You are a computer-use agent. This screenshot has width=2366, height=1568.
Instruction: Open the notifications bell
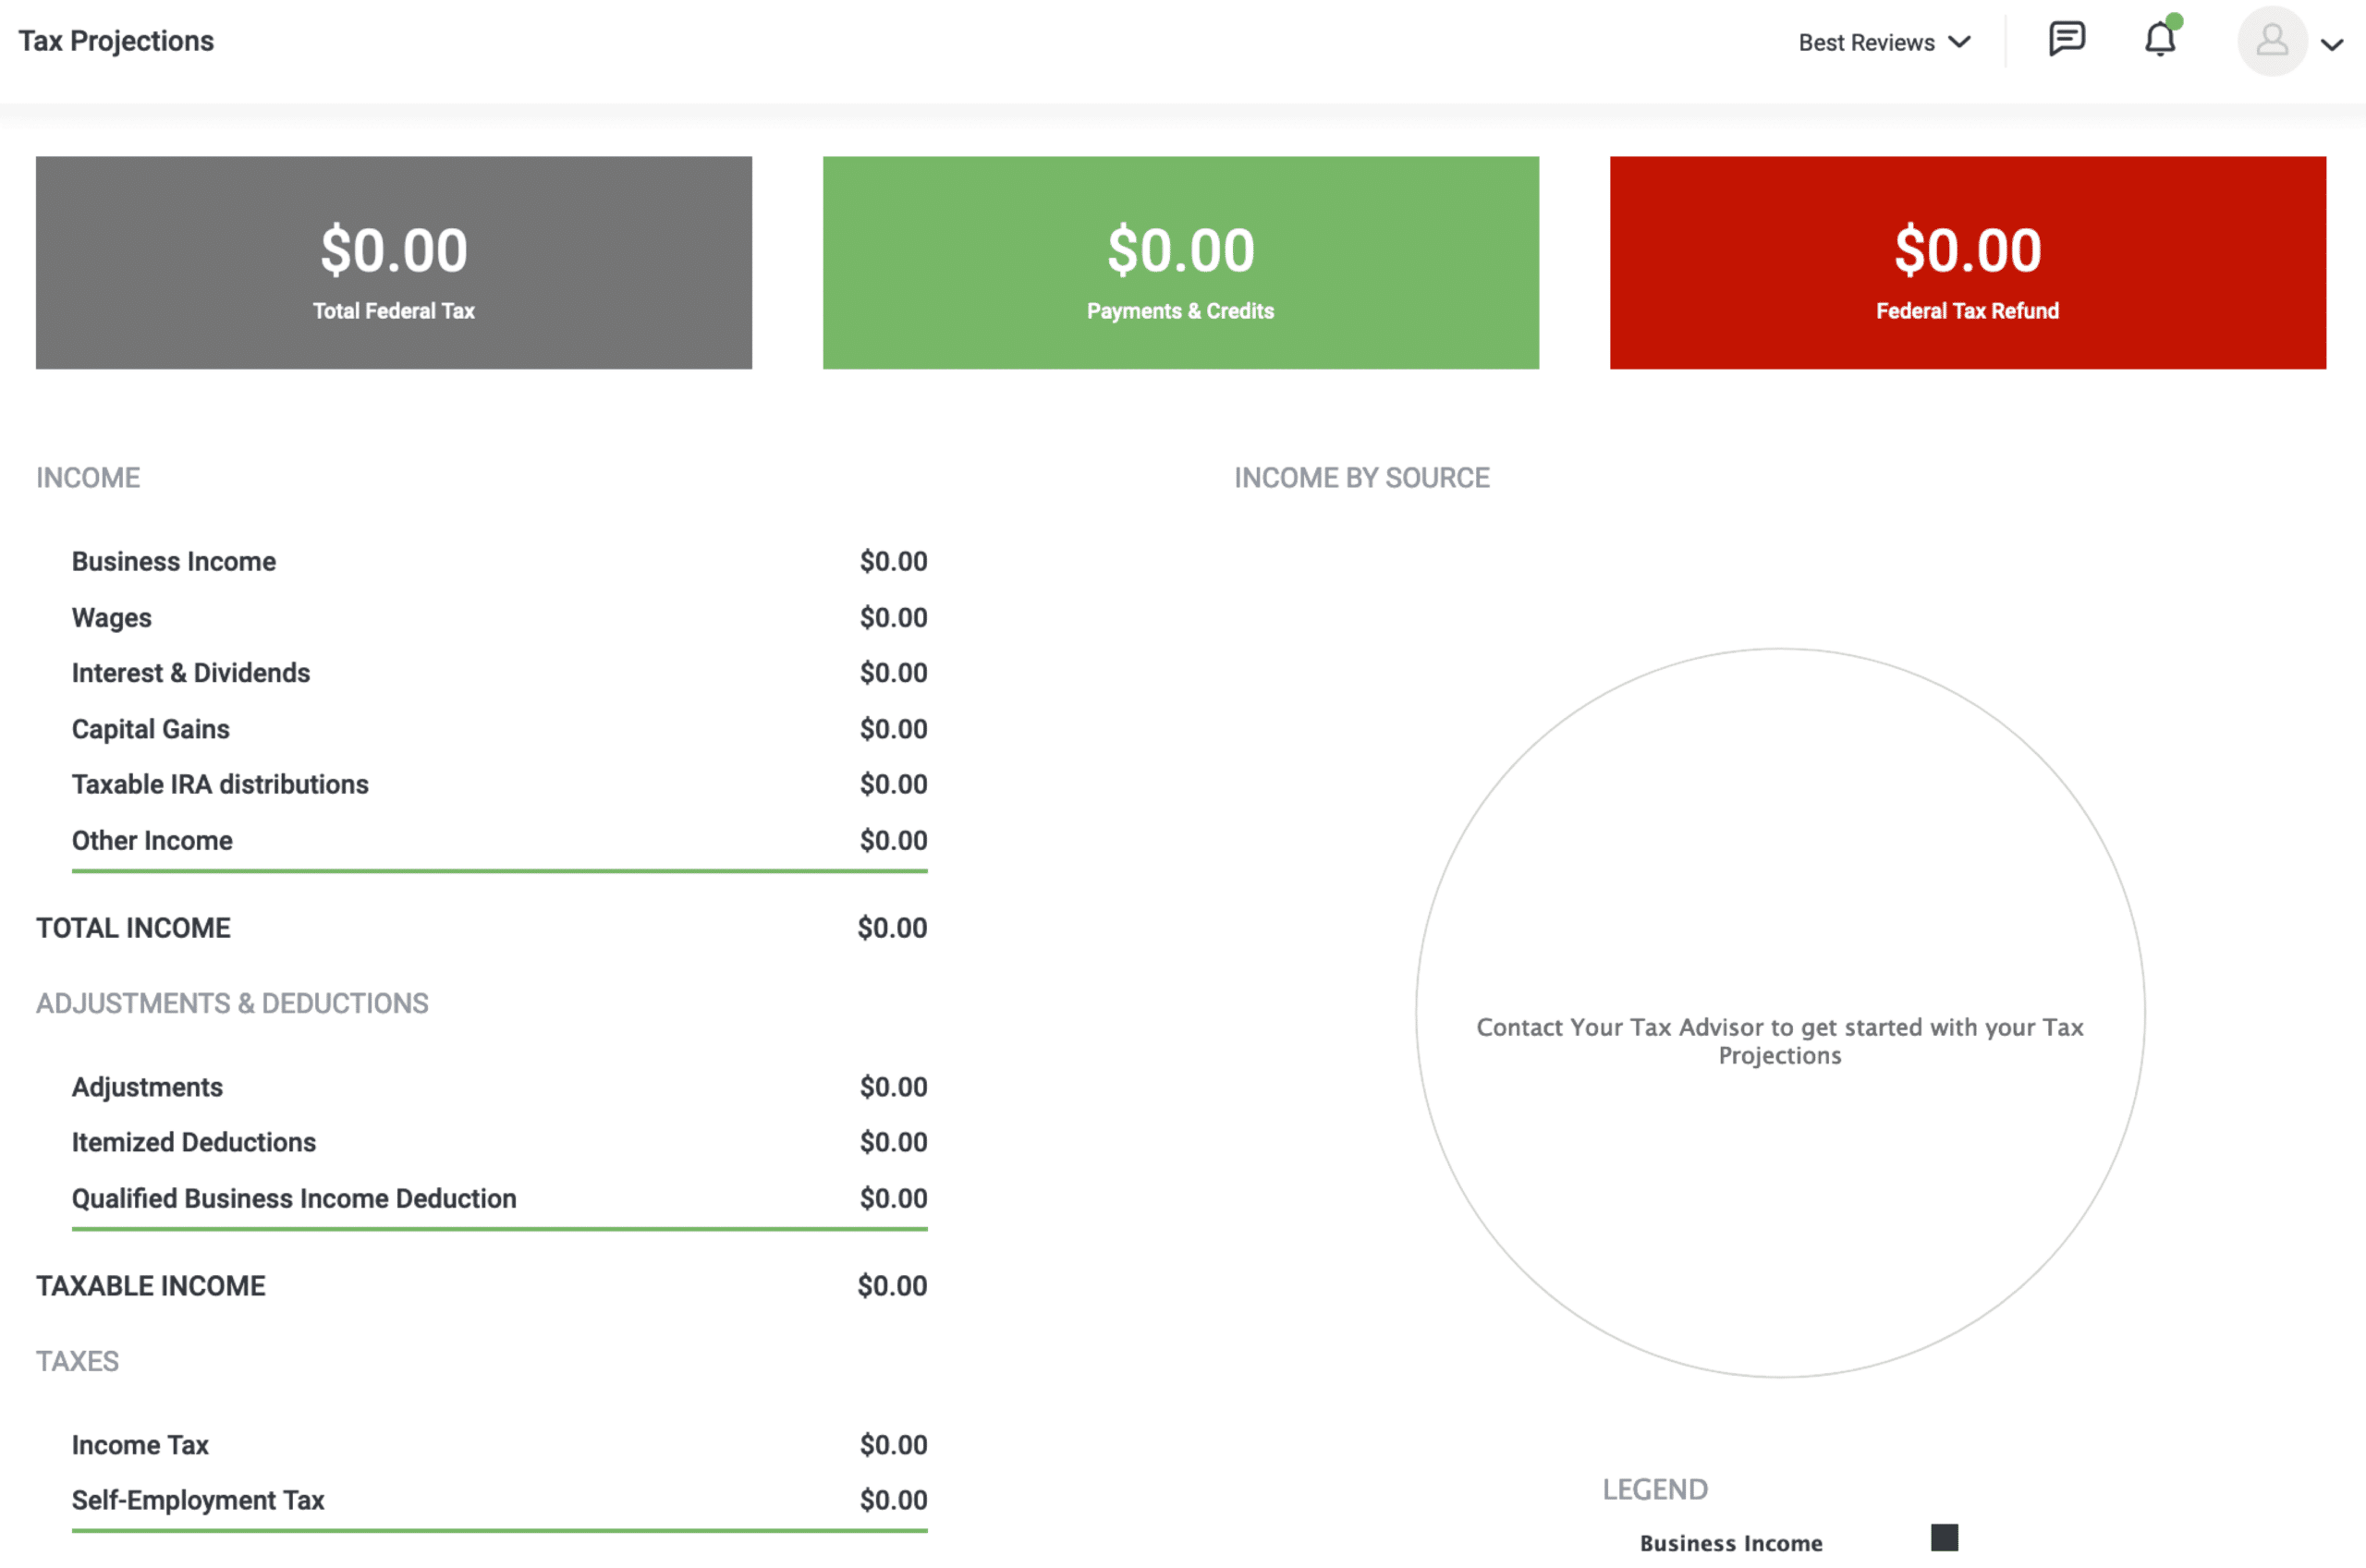coord(2159,41)
